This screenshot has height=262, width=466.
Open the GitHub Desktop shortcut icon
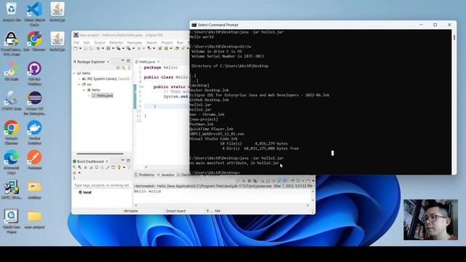(34, 68)
